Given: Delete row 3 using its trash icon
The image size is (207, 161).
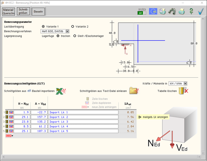Looking at the screenshot, I should (7, 122).
